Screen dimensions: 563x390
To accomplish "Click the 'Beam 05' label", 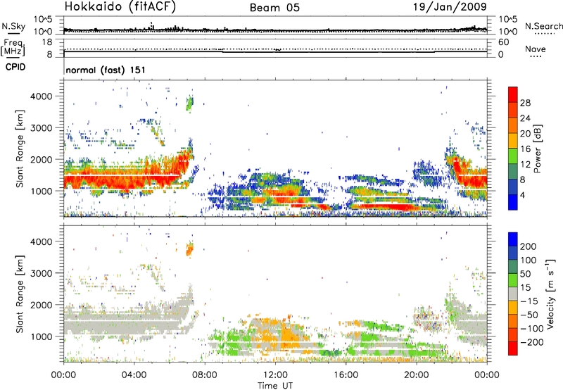I will pyautogui.click(x=274, y=8).
